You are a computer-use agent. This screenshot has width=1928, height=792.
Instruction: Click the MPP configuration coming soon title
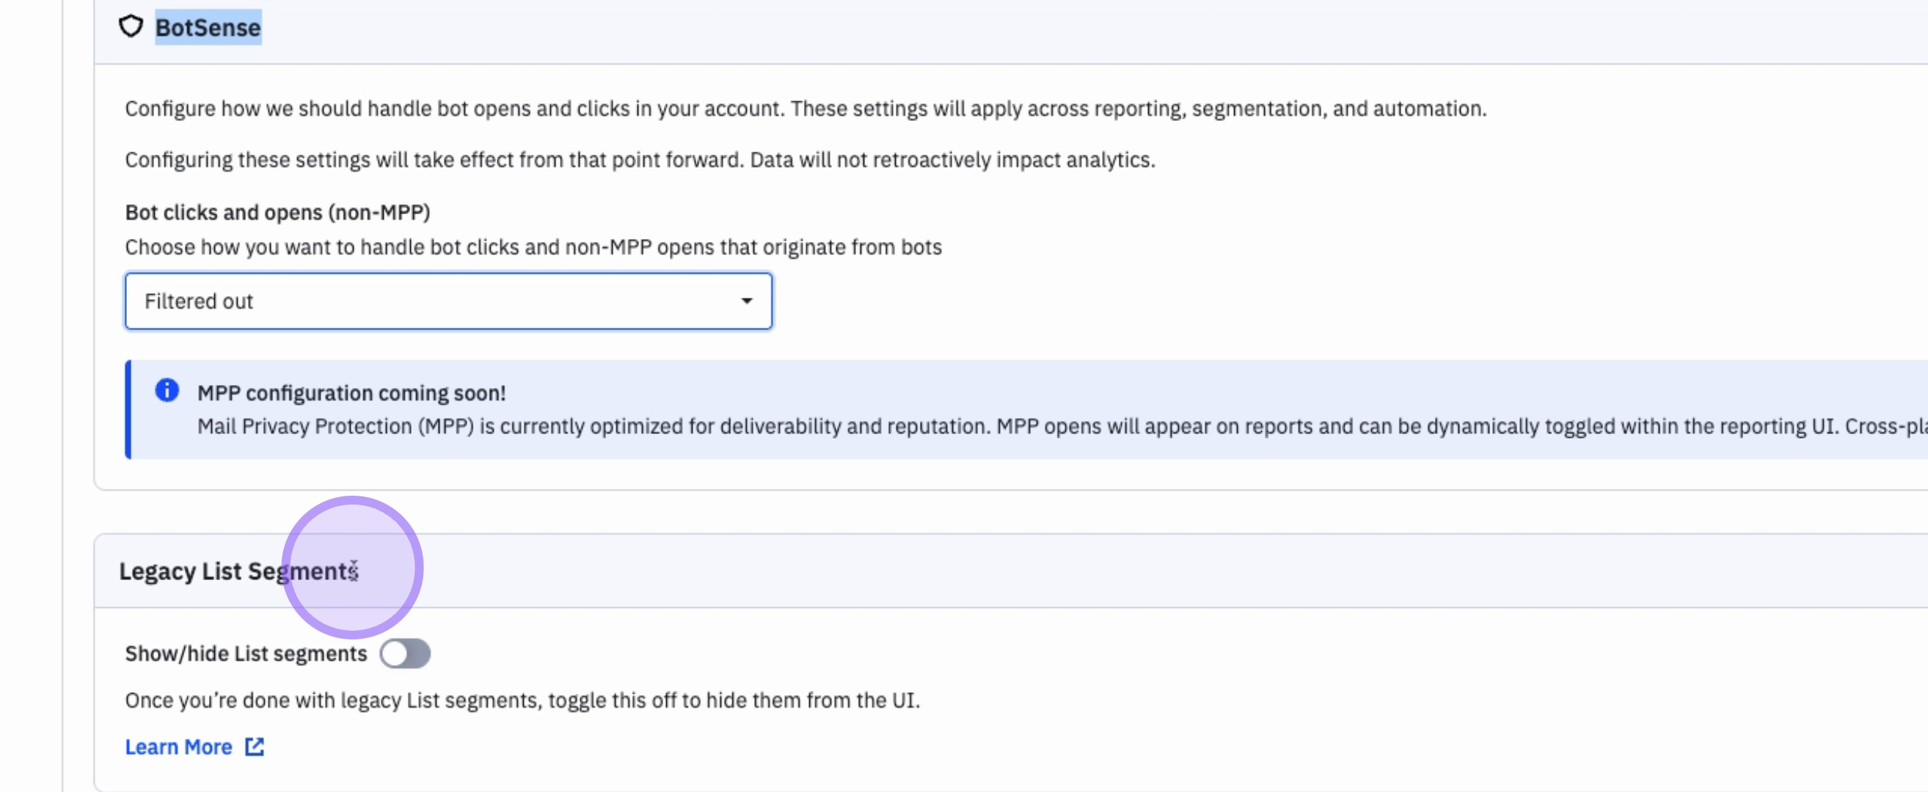click(351, 392)
